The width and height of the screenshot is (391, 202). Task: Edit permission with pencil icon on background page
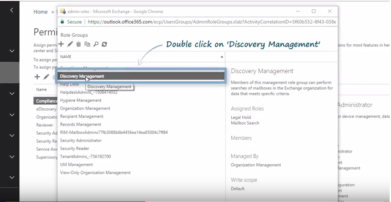click(x=46, y=77)
